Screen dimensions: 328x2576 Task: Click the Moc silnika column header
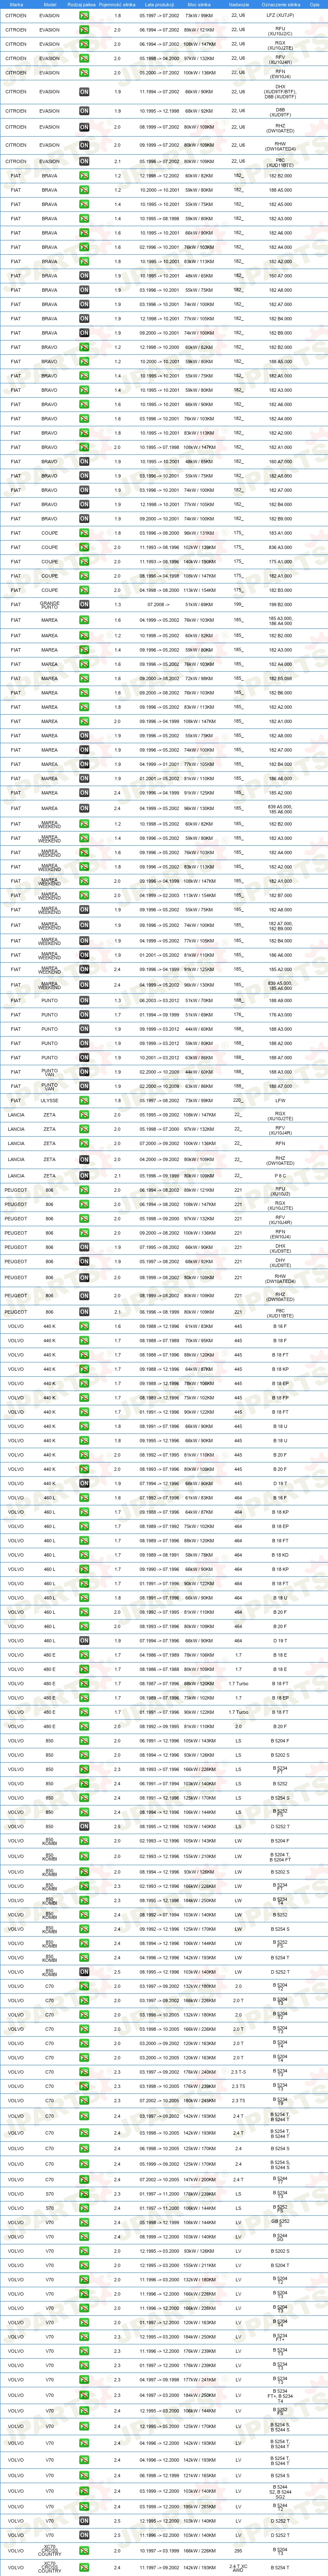[x=199, y=5]
